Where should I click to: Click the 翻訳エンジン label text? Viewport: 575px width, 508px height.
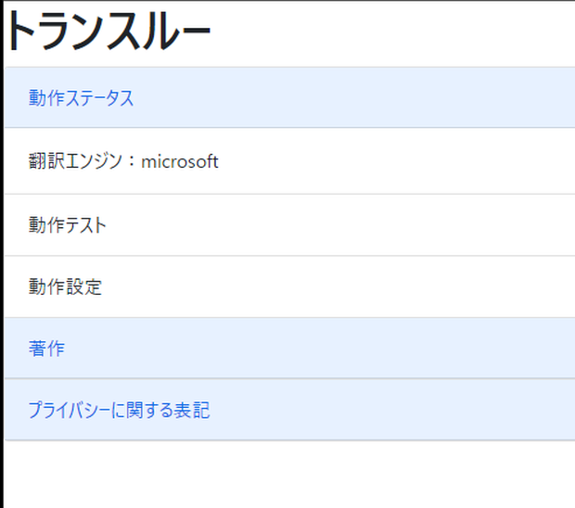[75, 161]
